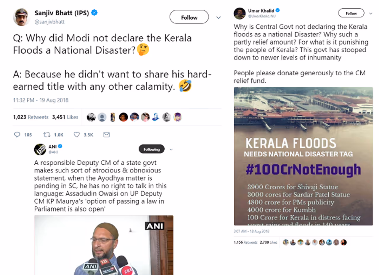Open the Kerala Floods #100CrNotEnough image
379x275 pixels.
click(303, 156)
